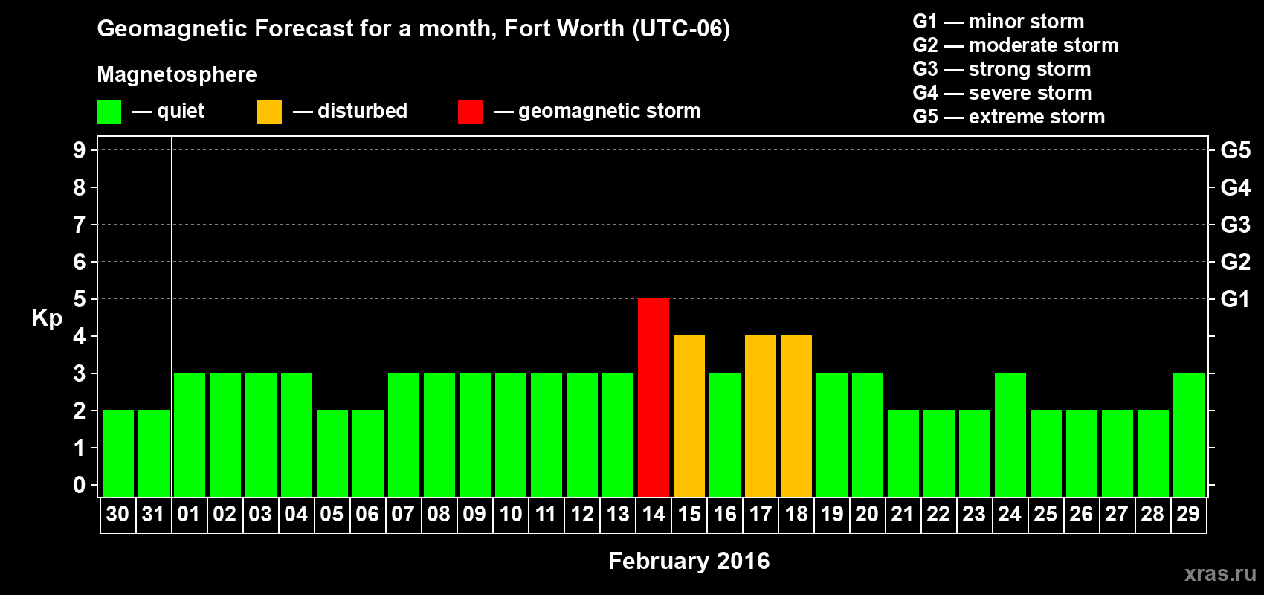This screenshot has height=595, width=1264.
Task: Click the 'G5' right axis label
Action: 1236,150
